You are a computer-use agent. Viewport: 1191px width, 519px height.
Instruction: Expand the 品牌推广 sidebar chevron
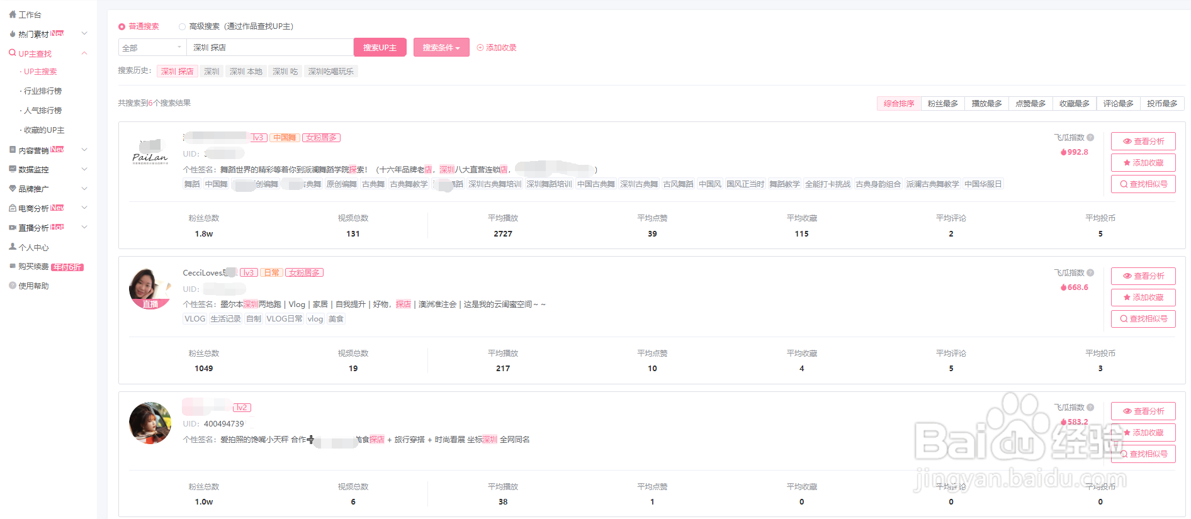click(x=84, y=188)
